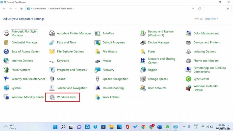Refresh the Control Panel view
The width and height of the screenshot is (233, 131).
tap(200, 9)
